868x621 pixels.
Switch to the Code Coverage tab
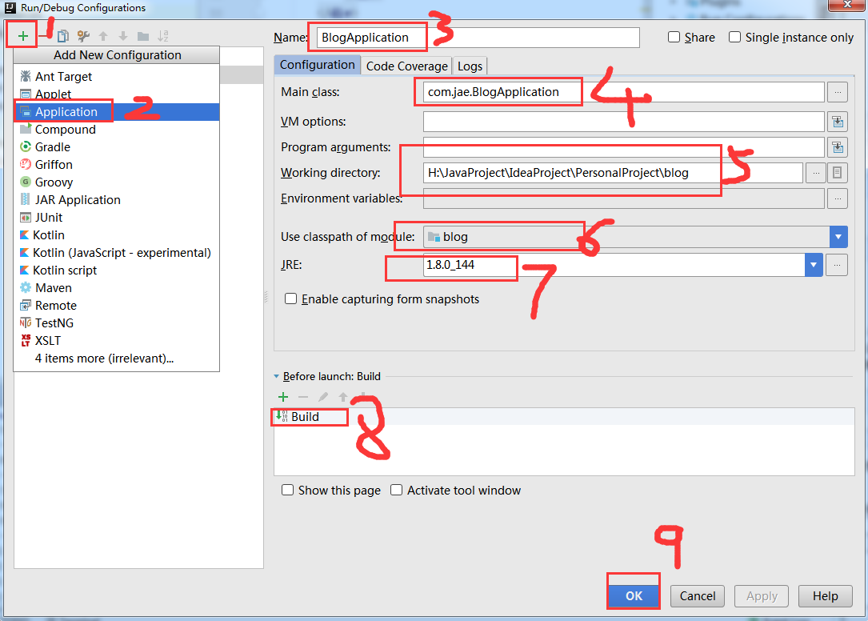(406, 66)
